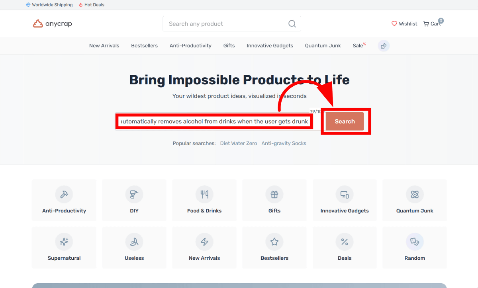Open Bestsellers in the navigation bar

144,46
